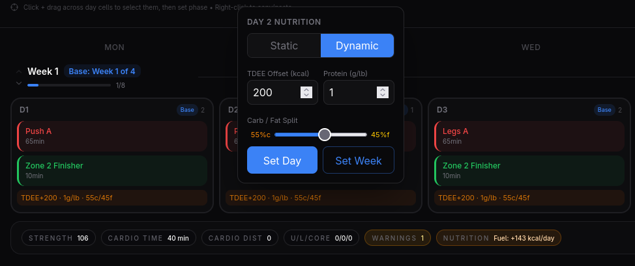
Task: Collapse Week 1 using the down chevron
Action: (x=18, y=83)
